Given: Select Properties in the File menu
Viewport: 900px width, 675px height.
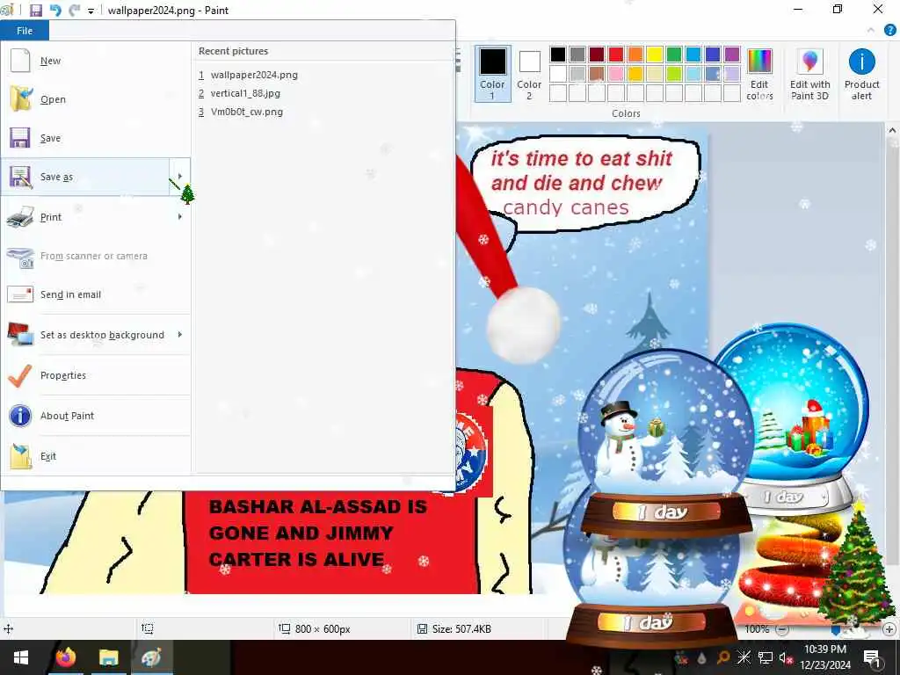Looking at the screenshot, I should click(96, 374).
